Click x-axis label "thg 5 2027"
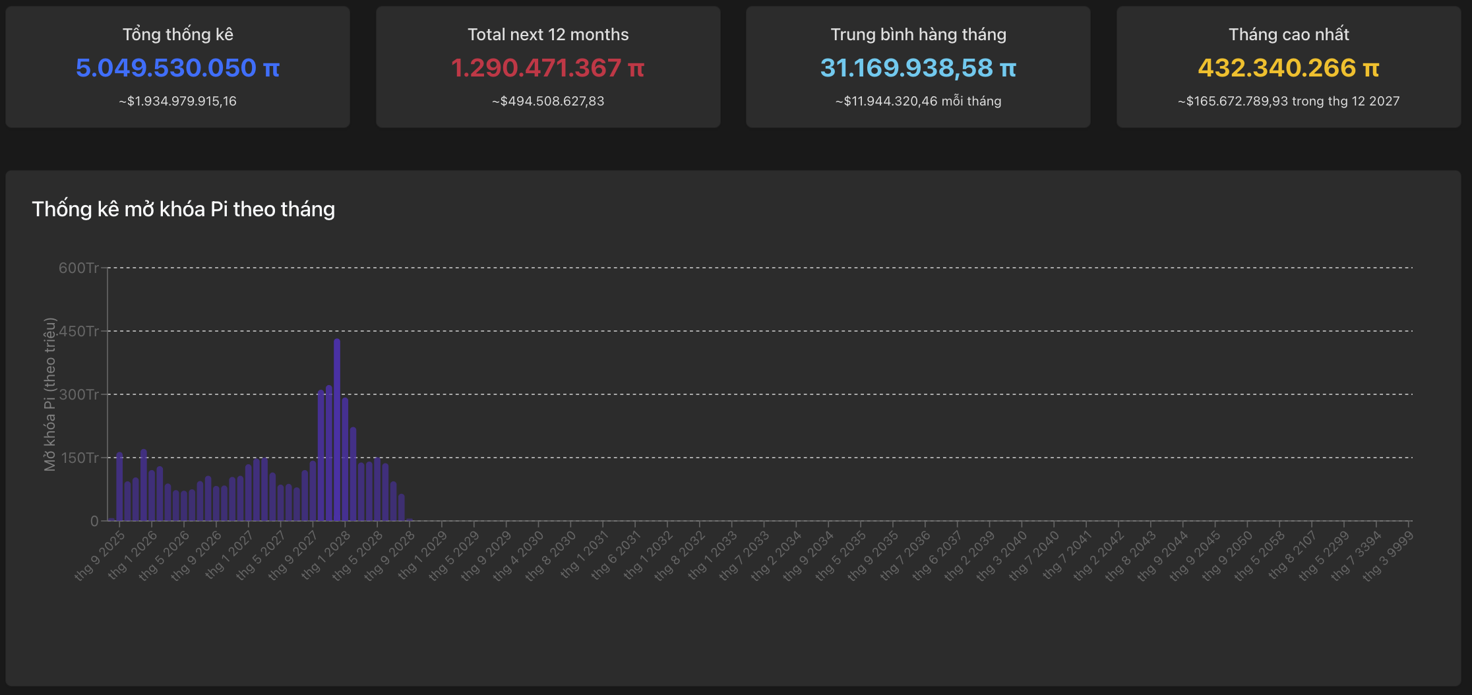This screenshot has height=695, width=1472. point(261,555)
